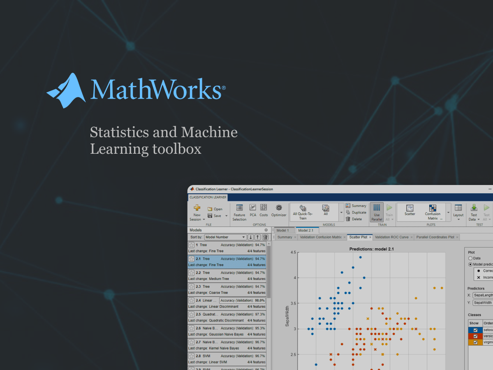Start a New Session
This screenshot has width=493, height=370.
point(197,213)
